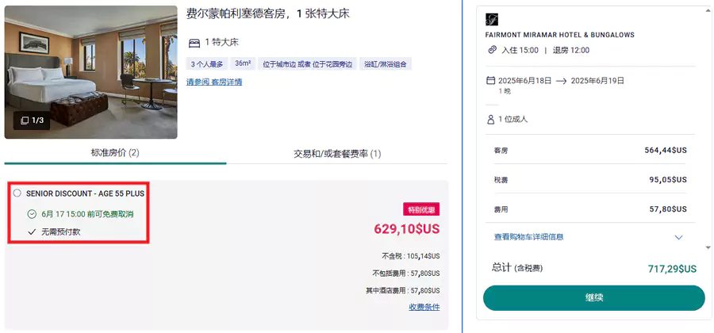Click the 客房 564,44$US amount
714x333 pixels.
[666, 150]
